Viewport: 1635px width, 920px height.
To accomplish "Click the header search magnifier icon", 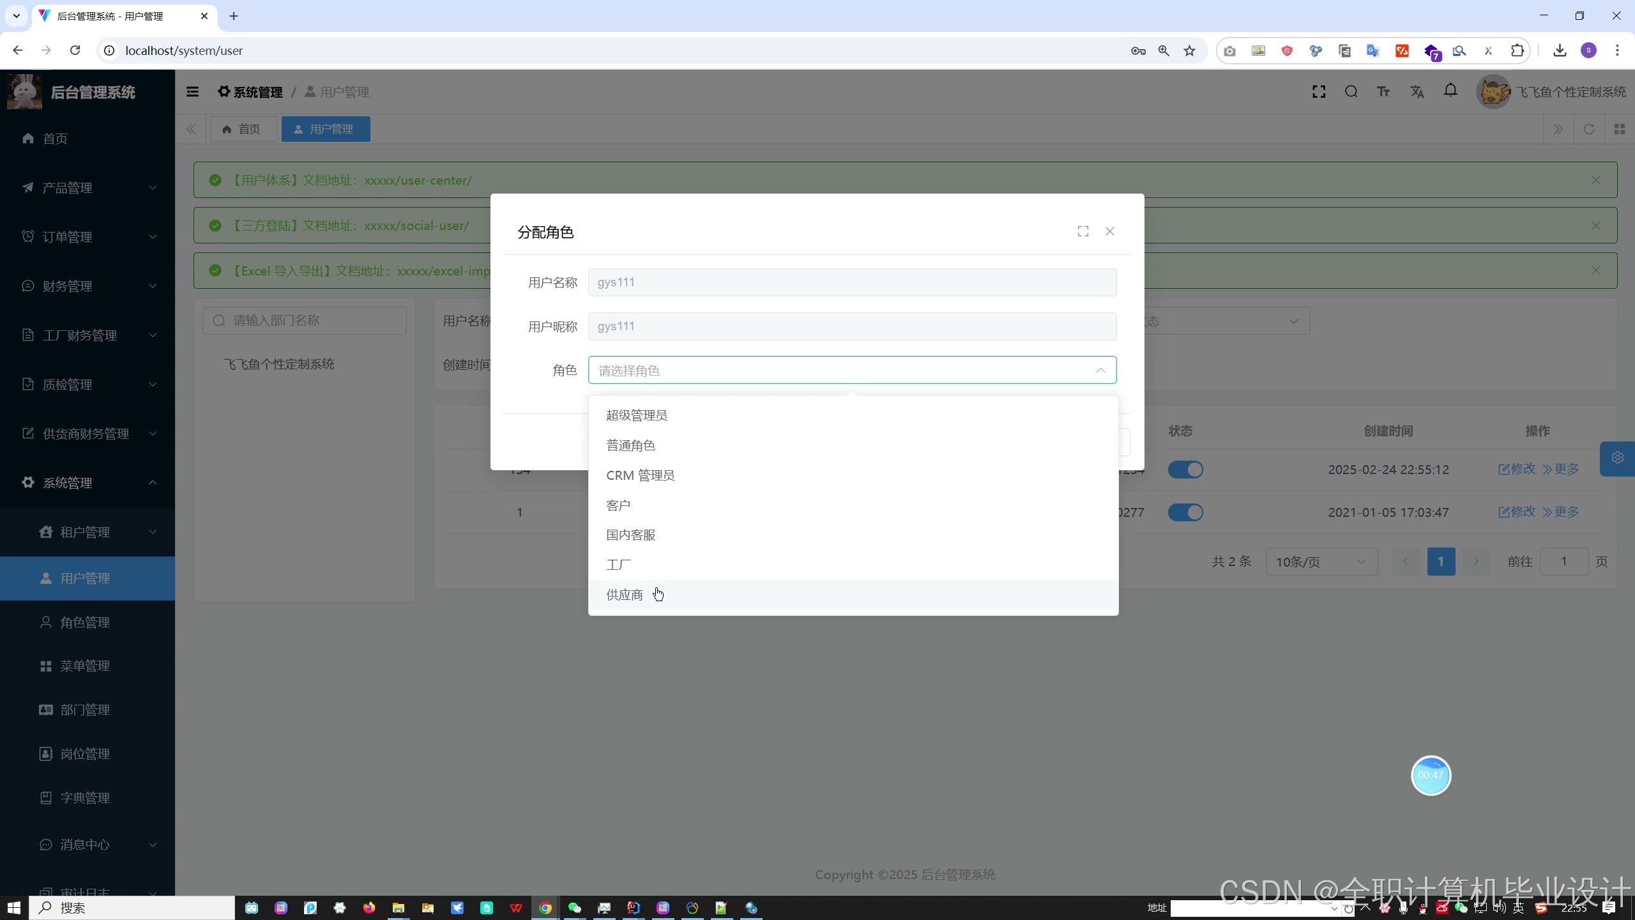I will tap(1351, 92).
